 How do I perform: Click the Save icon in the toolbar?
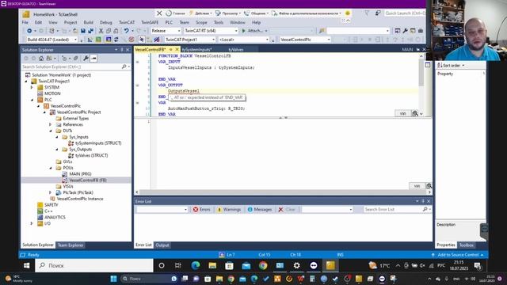click(x=83, y=31)
